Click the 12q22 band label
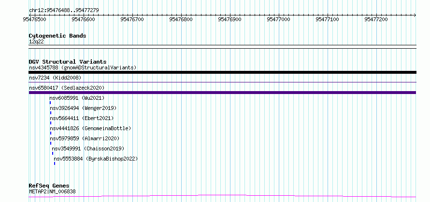The width and height of the screenshot is (430, 202). (36, 42)
